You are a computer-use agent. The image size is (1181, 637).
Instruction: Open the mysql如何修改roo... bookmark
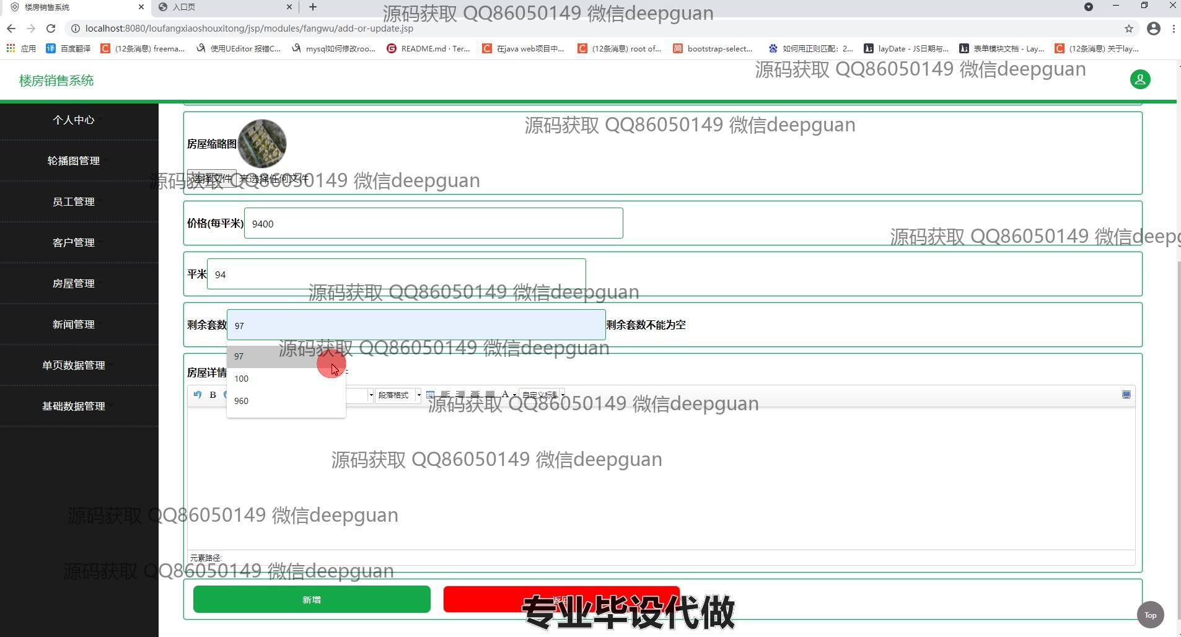pyautogui.click(x=334, y=48)
